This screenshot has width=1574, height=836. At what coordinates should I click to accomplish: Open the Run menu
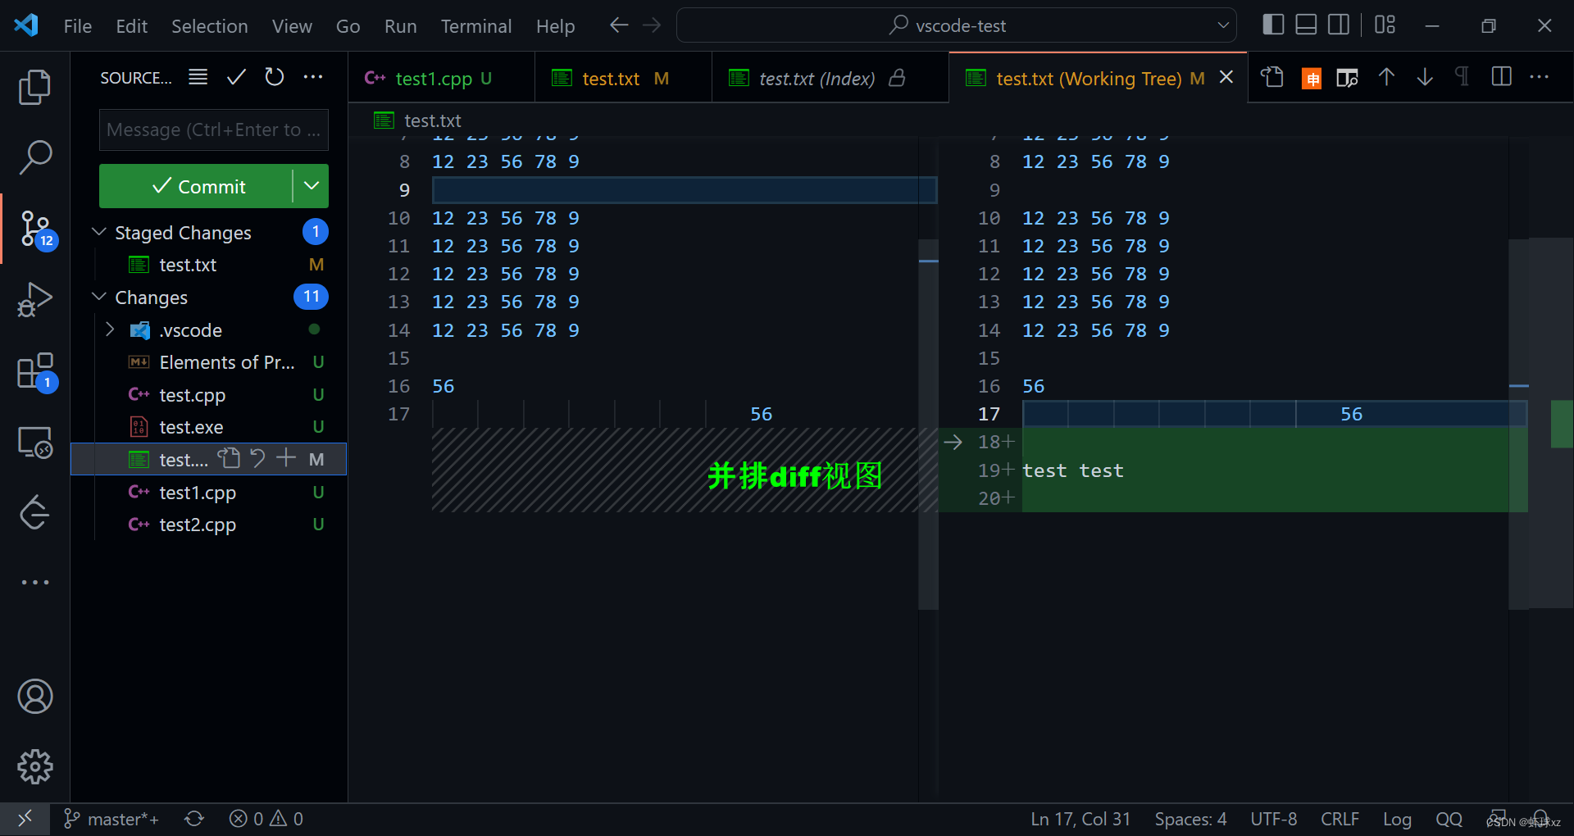point(401,26)
